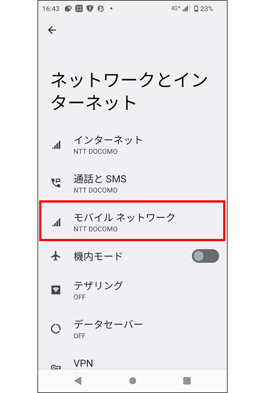Open データセーバー settings

(133, 329)
